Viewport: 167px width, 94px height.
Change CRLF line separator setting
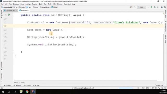[x=148, y=88]
